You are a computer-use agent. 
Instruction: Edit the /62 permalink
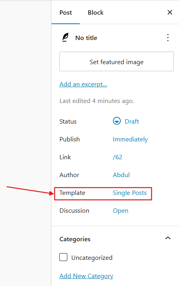pos(117,157)
